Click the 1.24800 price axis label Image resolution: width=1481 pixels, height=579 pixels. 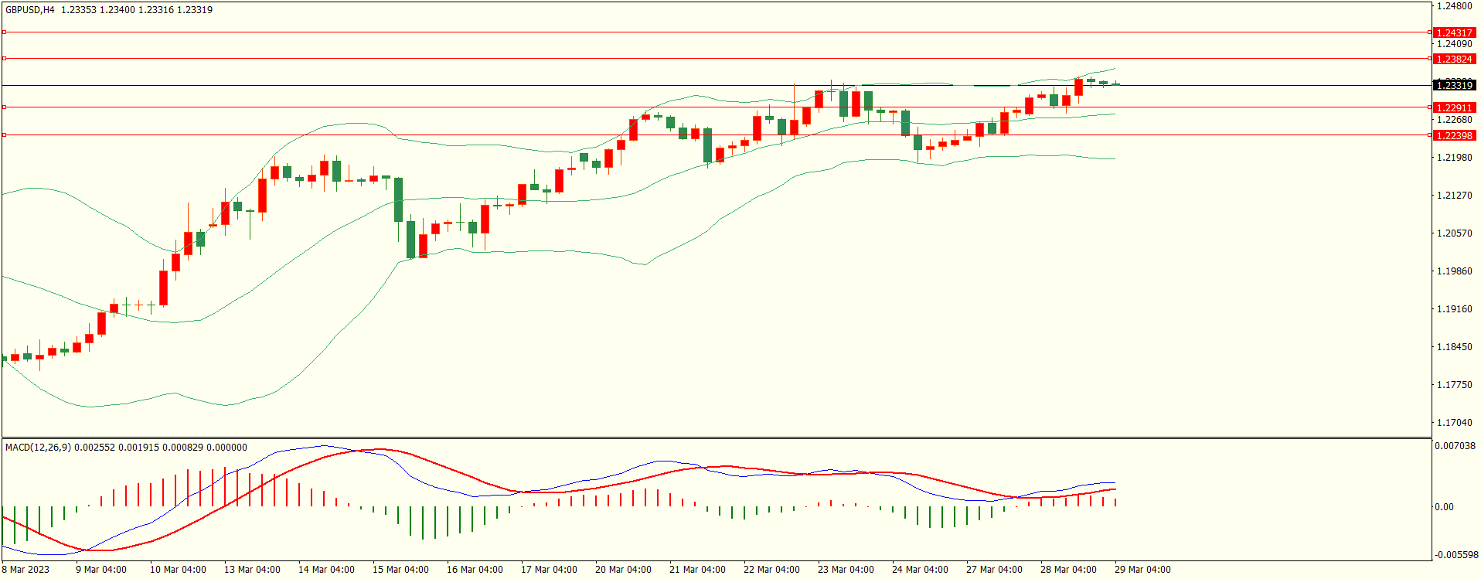click(1454, 6)
